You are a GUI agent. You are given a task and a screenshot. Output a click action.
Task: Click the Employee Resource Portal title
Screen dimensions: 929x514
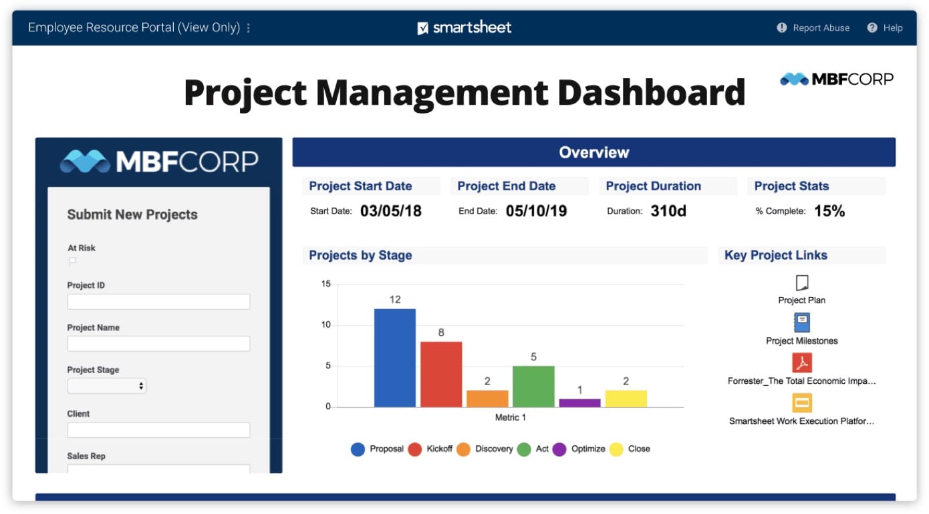click(x=134, y=28)
